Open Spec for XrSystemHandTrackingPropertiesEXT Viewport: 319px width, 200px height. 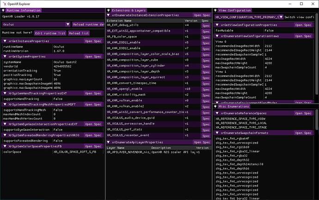[x=93, y=93]
